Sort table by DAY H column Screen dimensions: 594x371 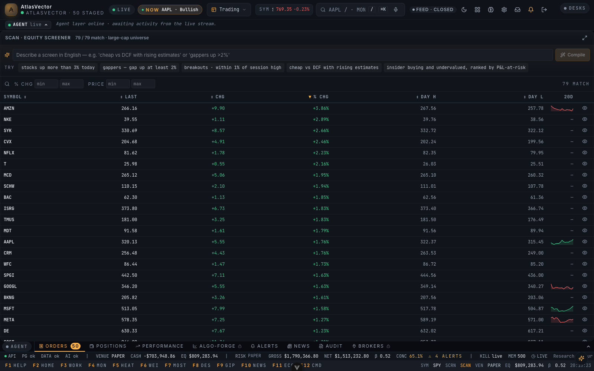click(x=426, y=97)
